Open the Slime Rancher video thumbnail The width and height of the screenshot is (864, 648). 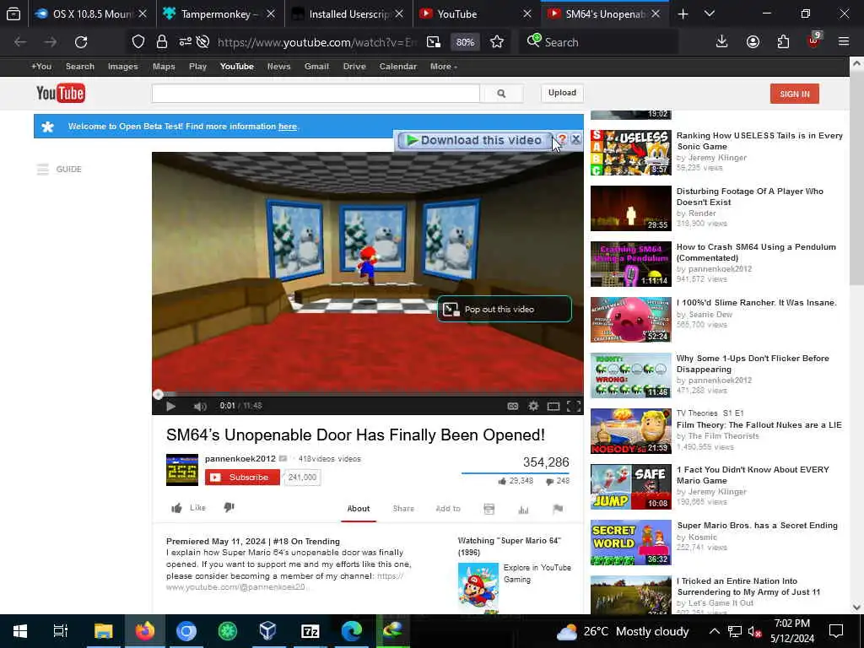(630, 320)
